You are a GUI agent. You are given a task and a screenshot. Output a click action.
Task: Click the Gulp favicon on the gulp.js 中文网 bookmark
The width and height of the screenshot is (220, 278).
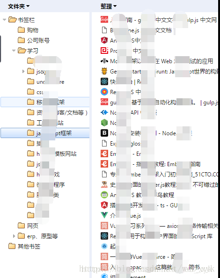click(104, 20)
